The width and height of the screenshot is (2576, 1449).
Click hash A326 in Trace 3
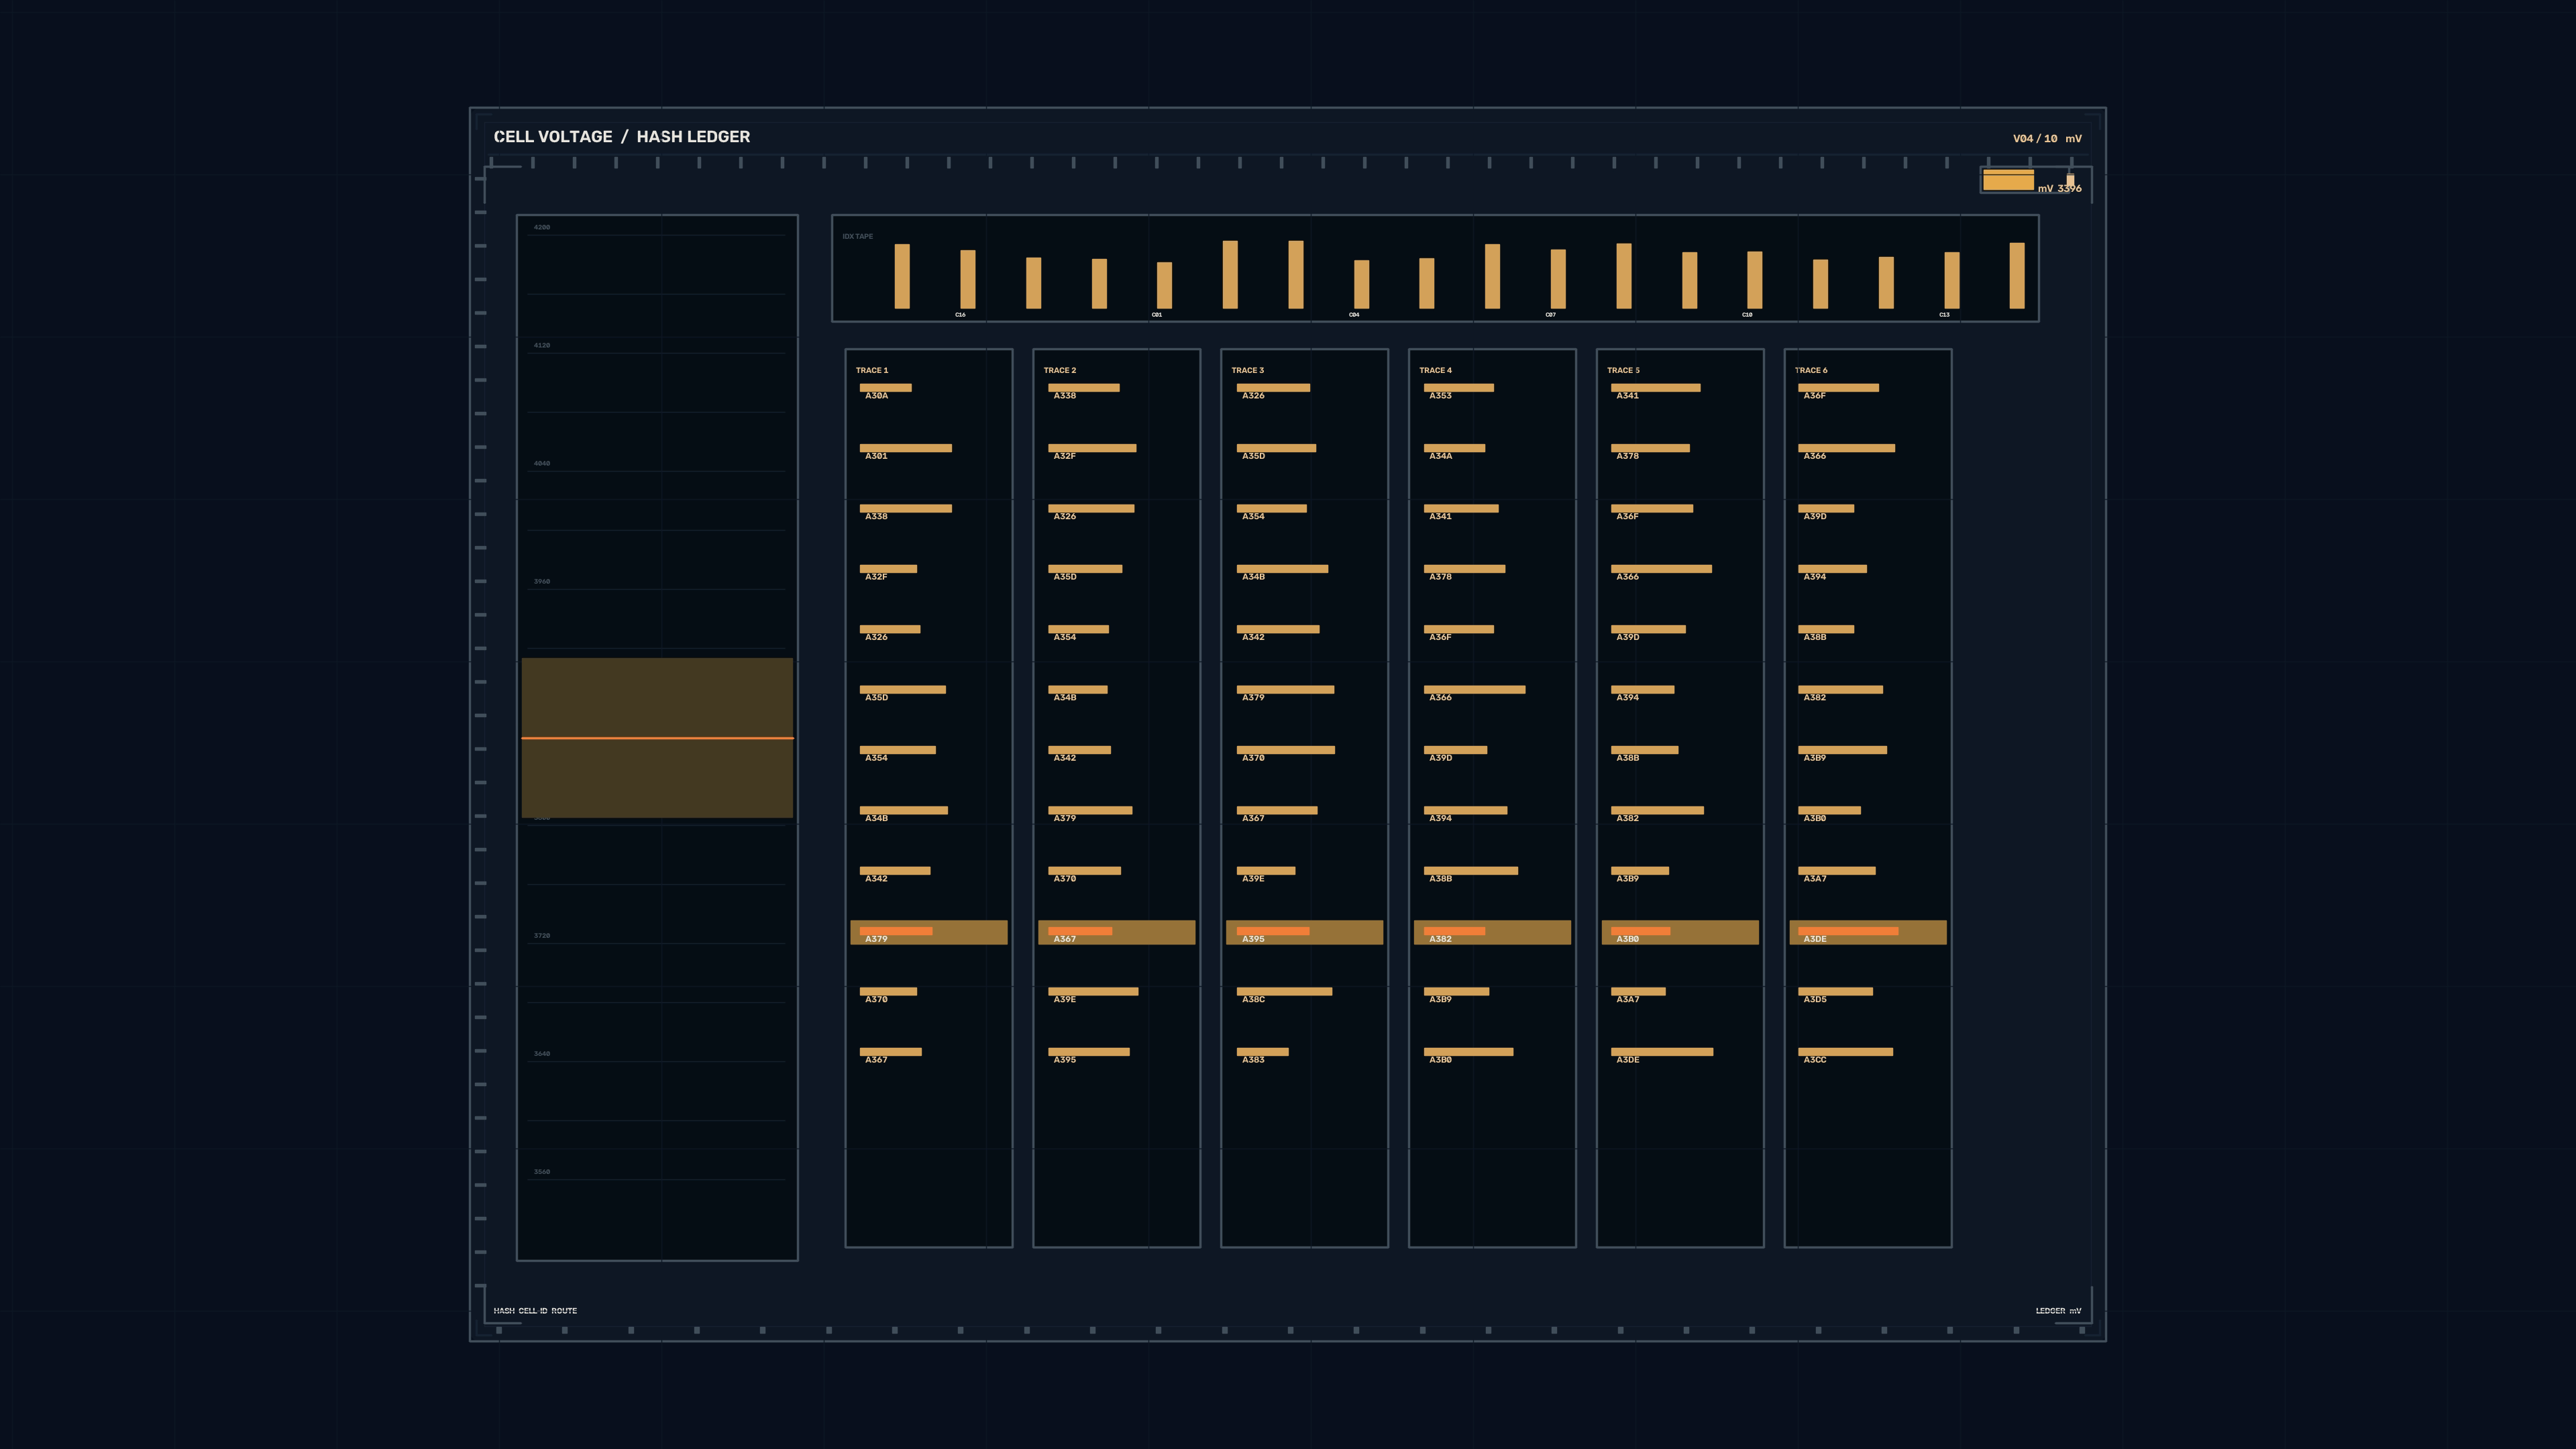pyautogui.click(x=1253, y=396)
